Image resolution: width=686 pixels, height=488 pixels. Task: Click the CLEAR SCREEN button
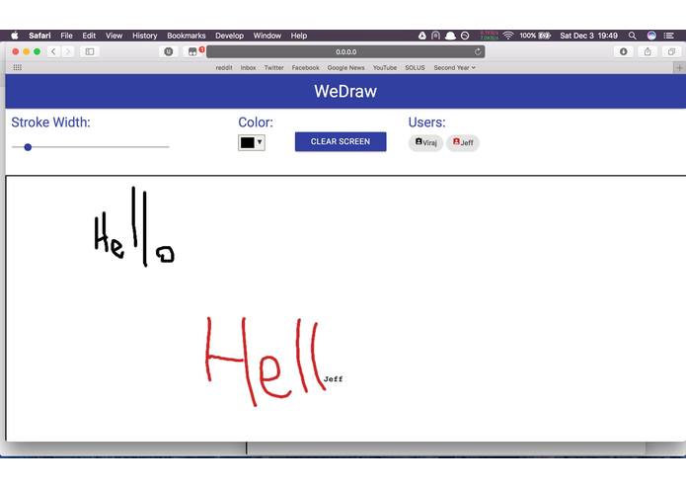tap(341, 142)
